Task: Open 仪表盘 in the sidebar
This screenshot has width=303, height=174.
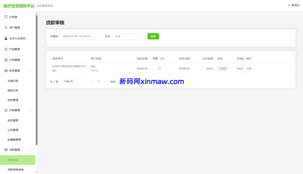Action: coord(17,17)
